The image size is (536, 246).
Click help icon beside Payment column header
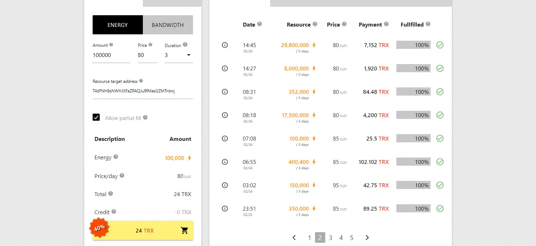(386, 24)
